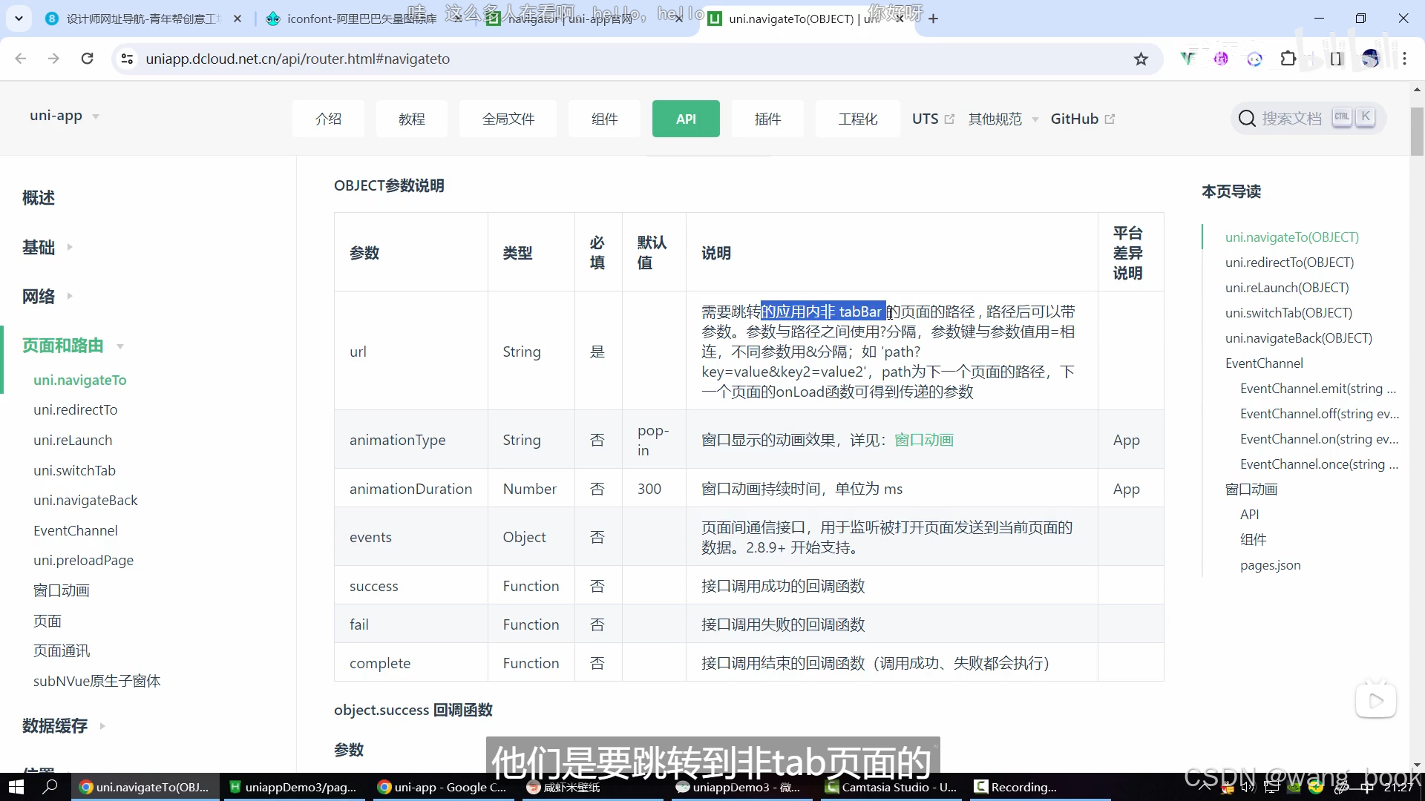Open 窗口动画 in sidebar
1425x801 pixels.
click(62, 590)
